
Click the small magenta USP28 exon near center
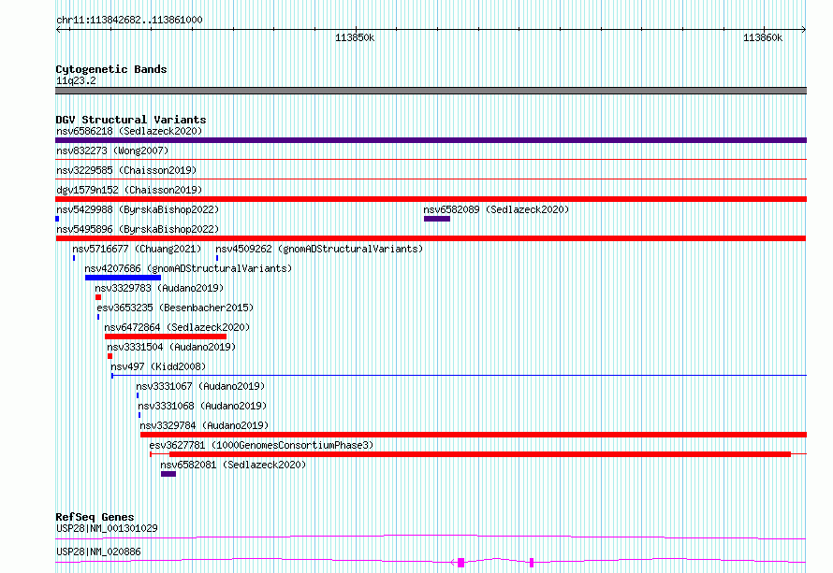(532, 563)
